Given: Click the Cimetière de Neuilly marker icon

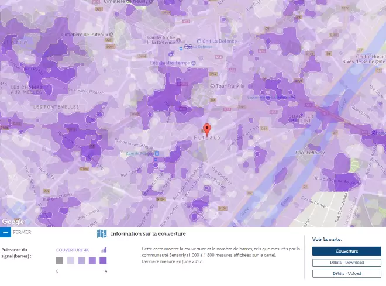Looking at the screenshot, I should coord(151,2).
